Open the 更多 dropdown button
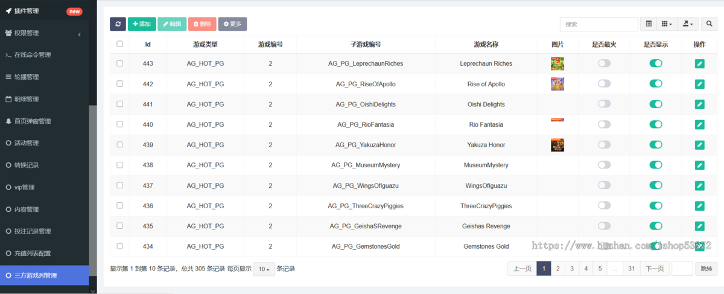Image resolution: width=724 pixels, height=294 pixels. click(232, 24)
